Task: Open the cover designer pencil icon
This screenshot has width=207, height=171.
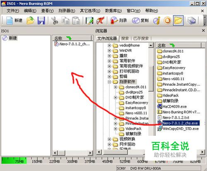Action: pyautogui.click(x=89, y=21)
